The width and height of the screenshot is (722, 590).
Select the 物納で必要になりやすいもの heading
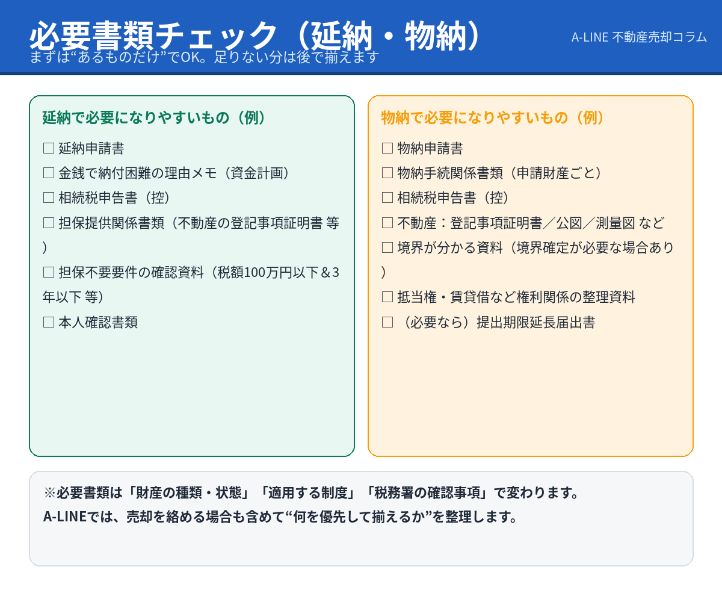[x=493, y=117]
